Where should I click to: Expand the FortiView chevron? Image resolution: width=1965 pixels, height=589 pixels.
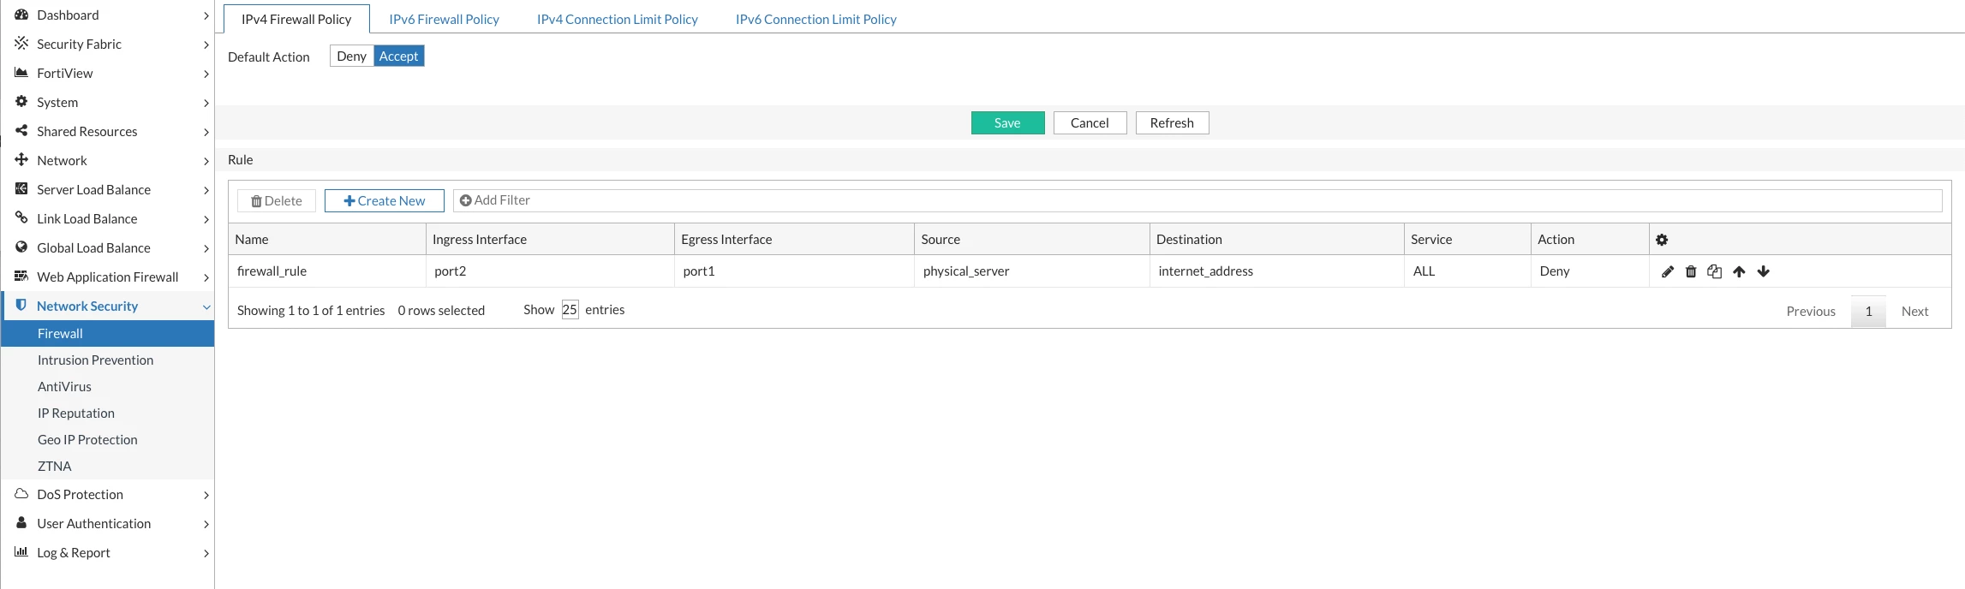click(206, 74)
